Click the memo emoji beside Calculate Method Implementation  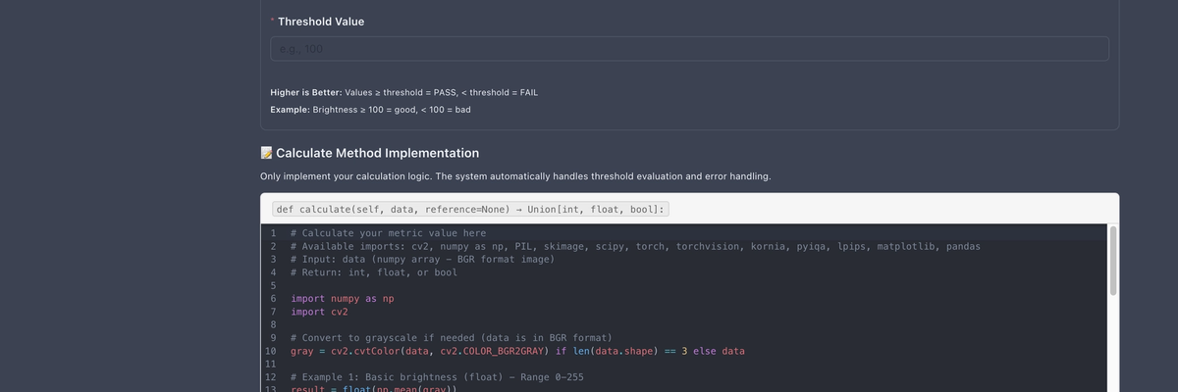[266, 153]
